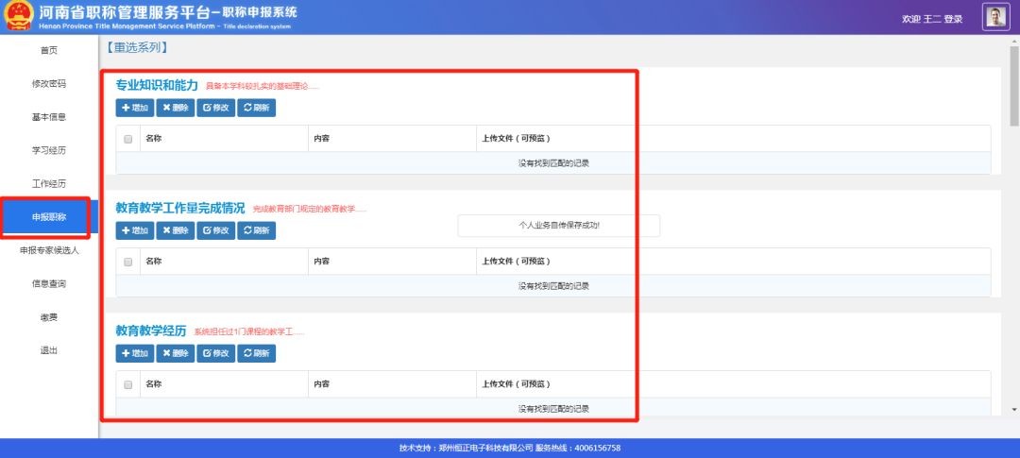Tick select-all checkbox in 教育教学工作量完成情况 table
The height and width of the screenshot is (458, 1020).
click(128, 262)
